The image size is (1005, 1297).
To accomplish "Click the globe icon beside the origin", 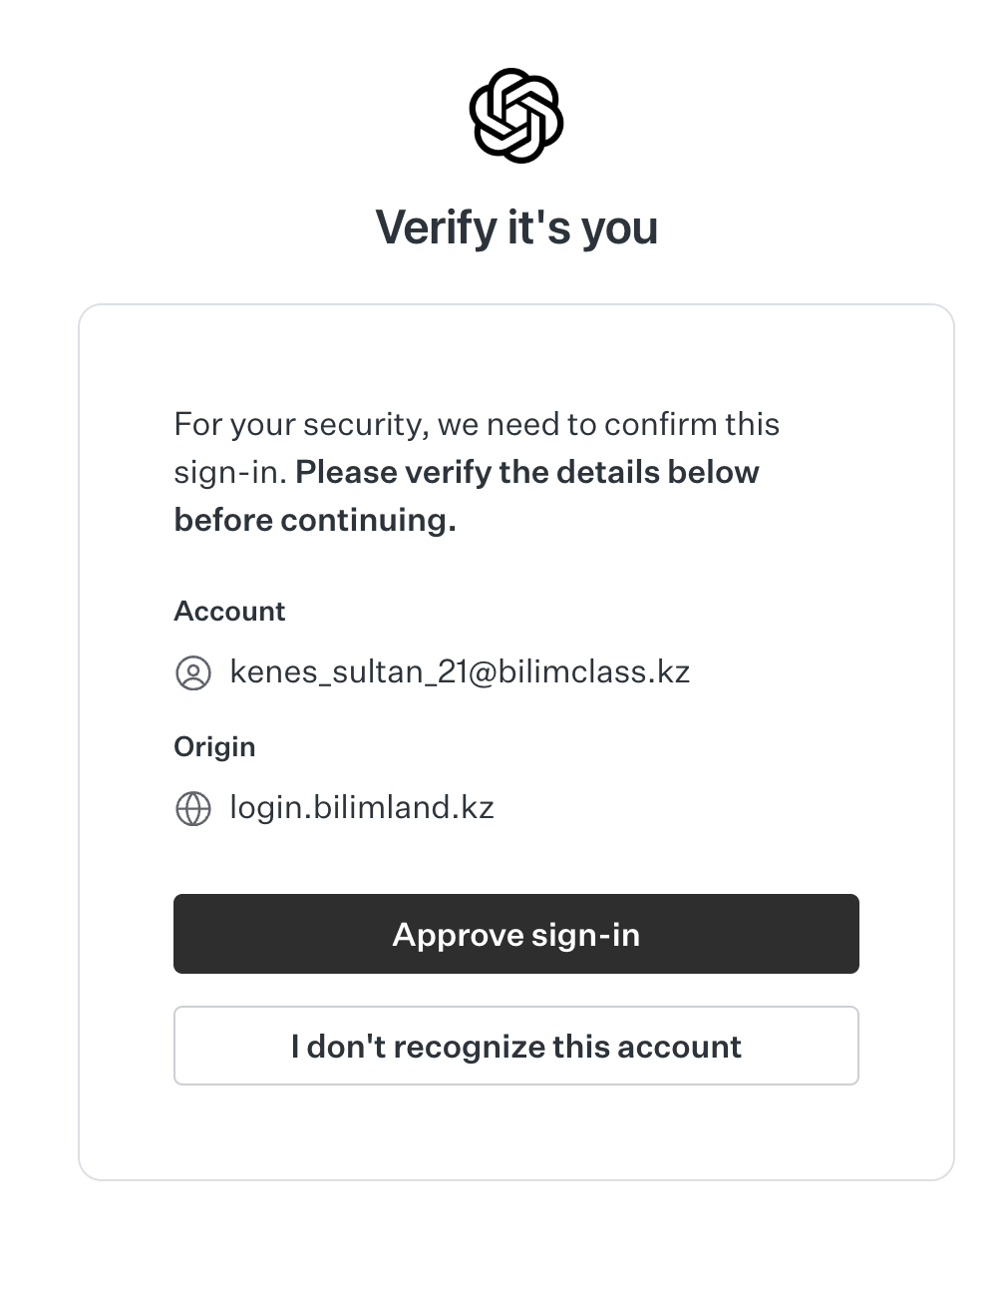I will pos(193,808).
